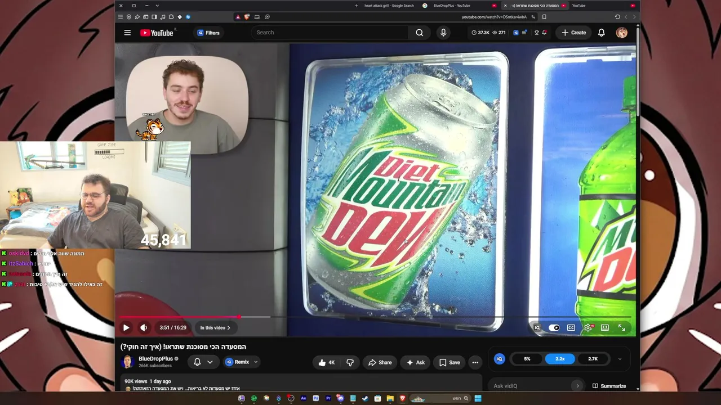Screen dimensions: 721x405
Task: Expand the Remix dropdown arrow
Action: [256, 362]
